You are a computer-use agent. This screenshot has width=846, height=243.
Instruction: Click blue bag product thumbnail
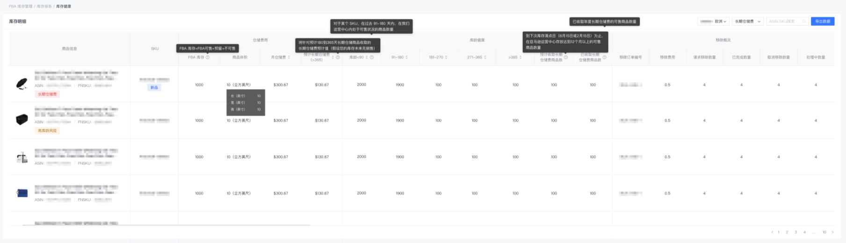pyautogui.click(x=22, y=193)
